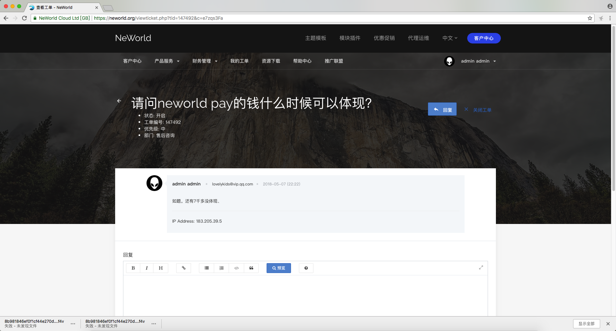Click the ticket number 147492 line
616x331 pixels.
(x=162, y=122)
